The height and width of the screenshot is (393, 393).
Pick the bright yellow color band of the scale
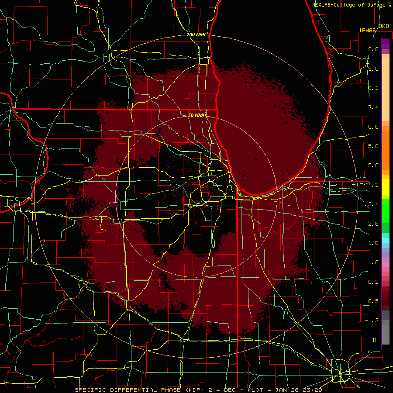(x=386, y=187)
